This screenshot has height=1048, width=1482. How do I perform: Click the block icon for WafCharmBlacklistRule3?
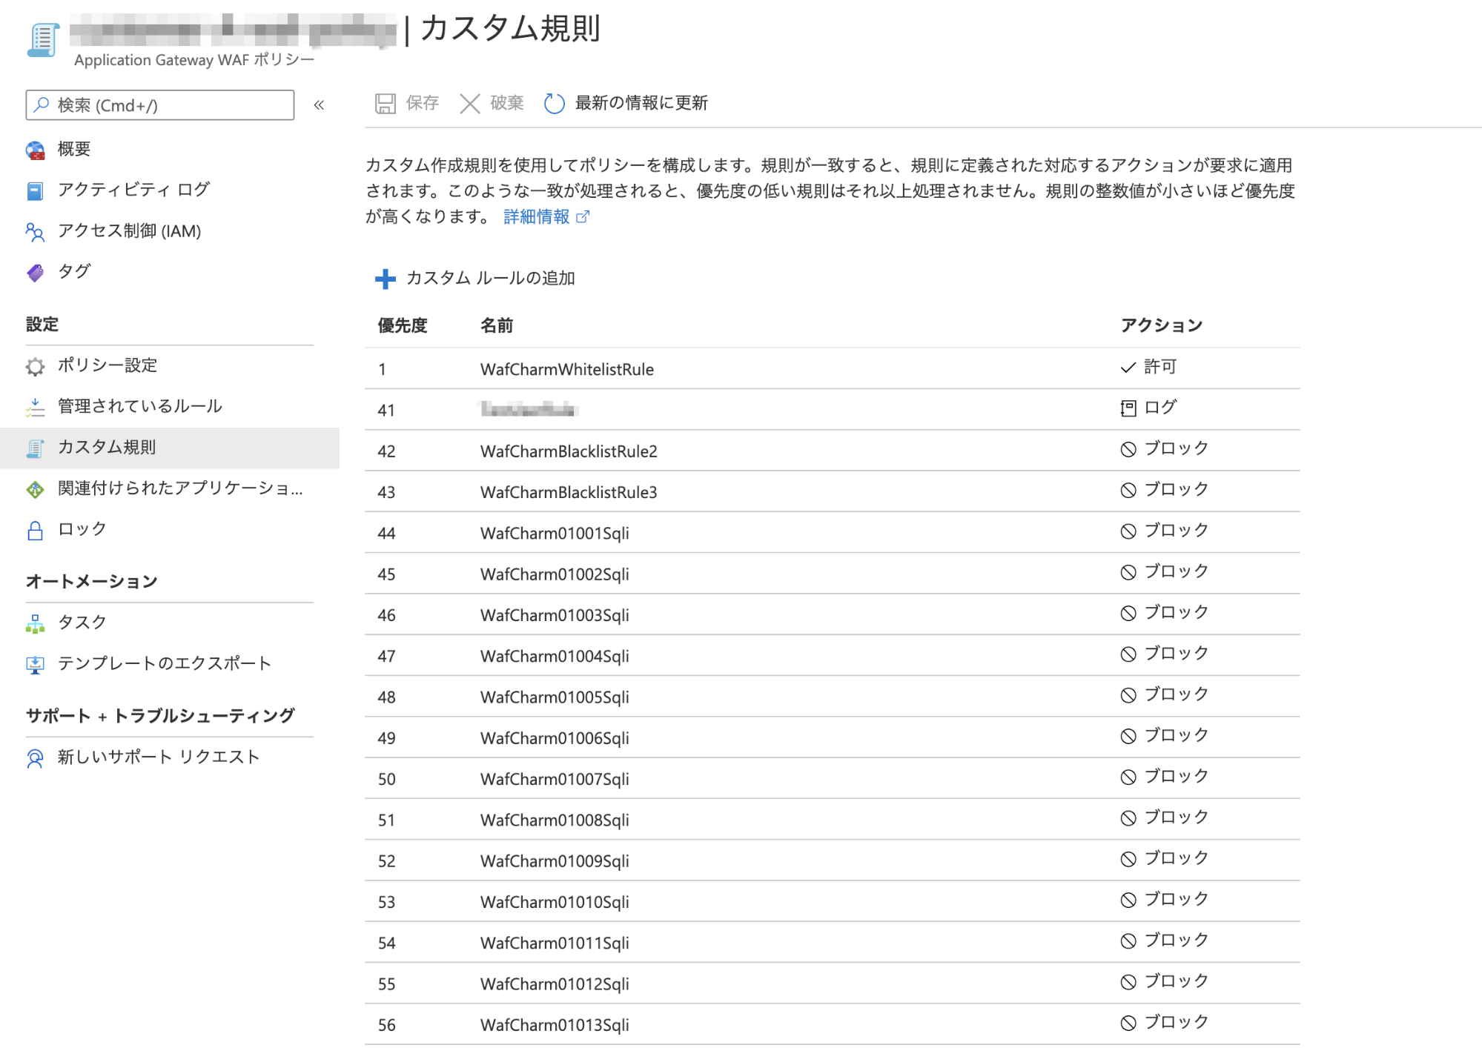1128,490
